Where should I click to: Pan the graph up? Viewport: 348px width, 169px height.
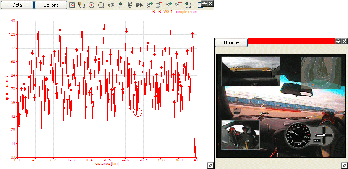121,5
